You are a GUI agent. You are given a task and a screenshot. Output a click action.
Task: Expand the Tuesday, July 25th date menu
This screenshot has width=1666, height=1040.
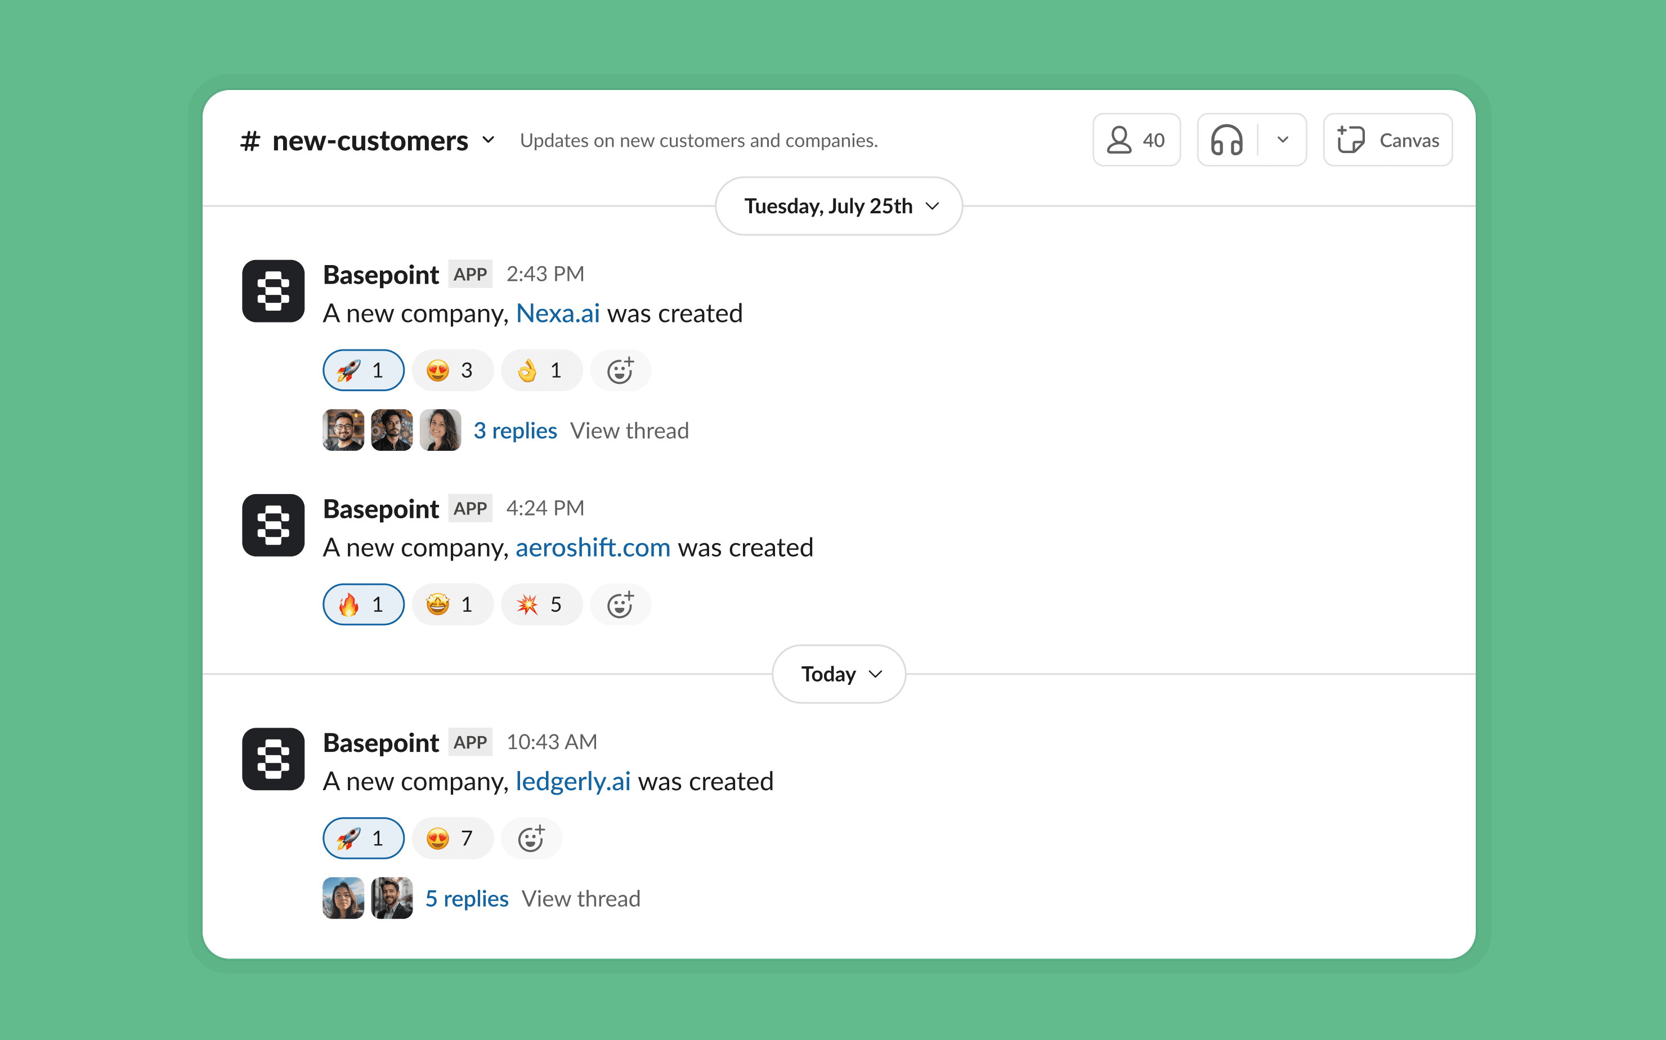click(839, 207)
